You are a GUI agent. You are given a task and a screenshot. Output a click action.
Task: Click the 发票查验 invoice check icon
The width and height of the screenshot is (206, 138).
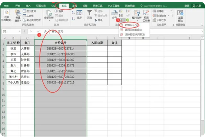[x=181, y=16]
